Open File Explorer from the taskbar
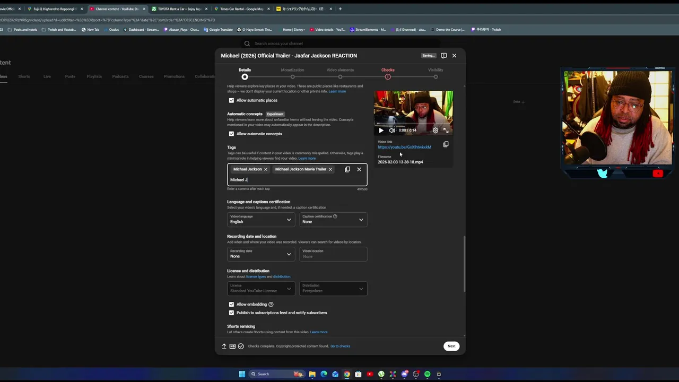The image size is (679, 382). (x=312, y=374)
